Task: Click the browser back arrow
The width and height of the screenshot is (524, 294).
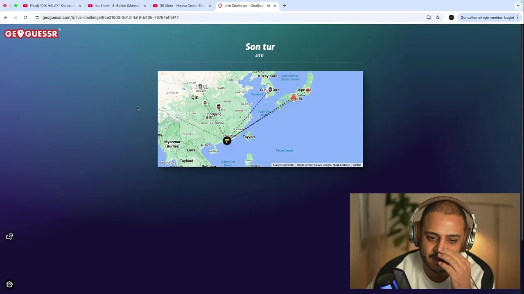Action: pos(6,18)
